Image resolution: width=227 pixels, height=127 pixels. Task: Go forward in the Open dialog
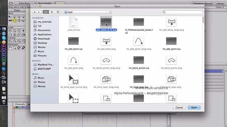(39, 12)
